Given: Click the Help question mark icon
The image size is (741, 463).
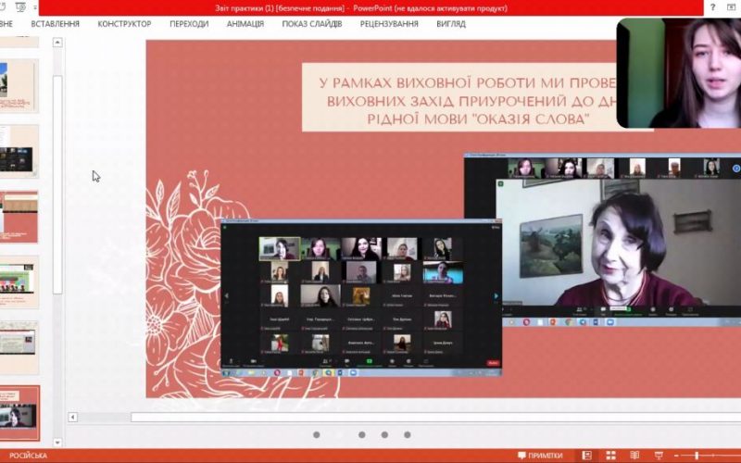Looking at the screenshot, I should coord(713,6).
